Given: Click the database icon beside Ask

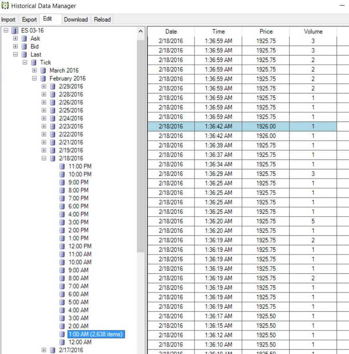Looking at the screenshot, I should (24, 39).
